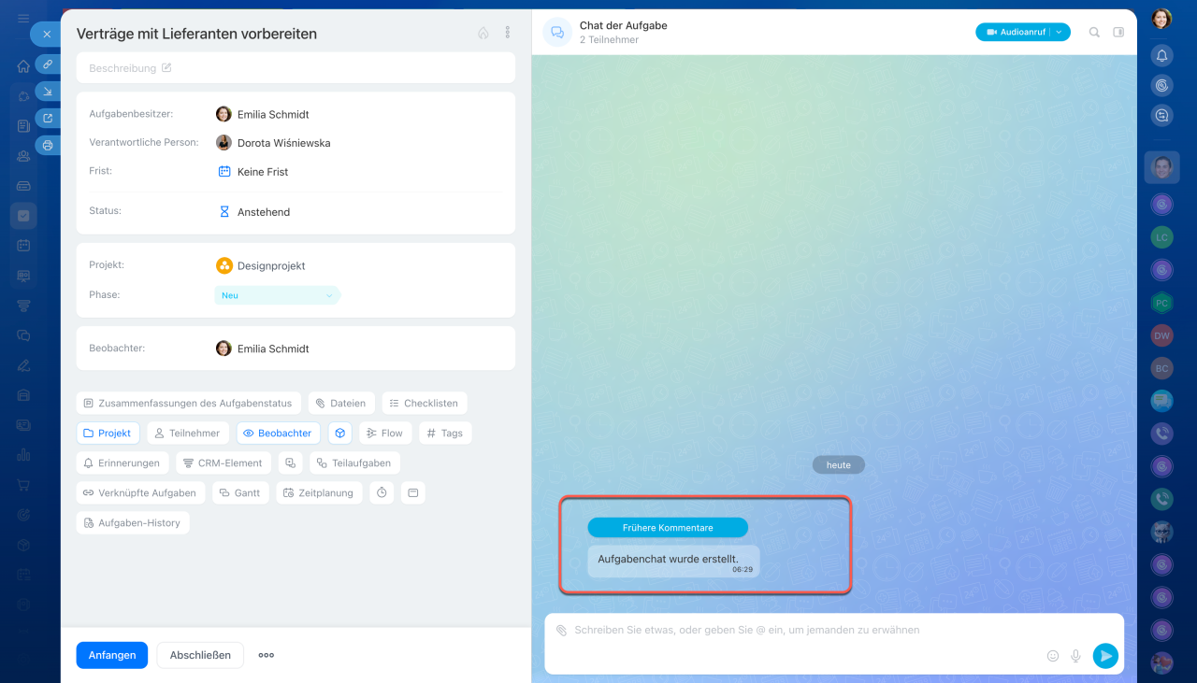This screenshot has height=683, width=1197.
Task: Open the hamburger menu in left sidebar
Action: click(x=23, y=18)
